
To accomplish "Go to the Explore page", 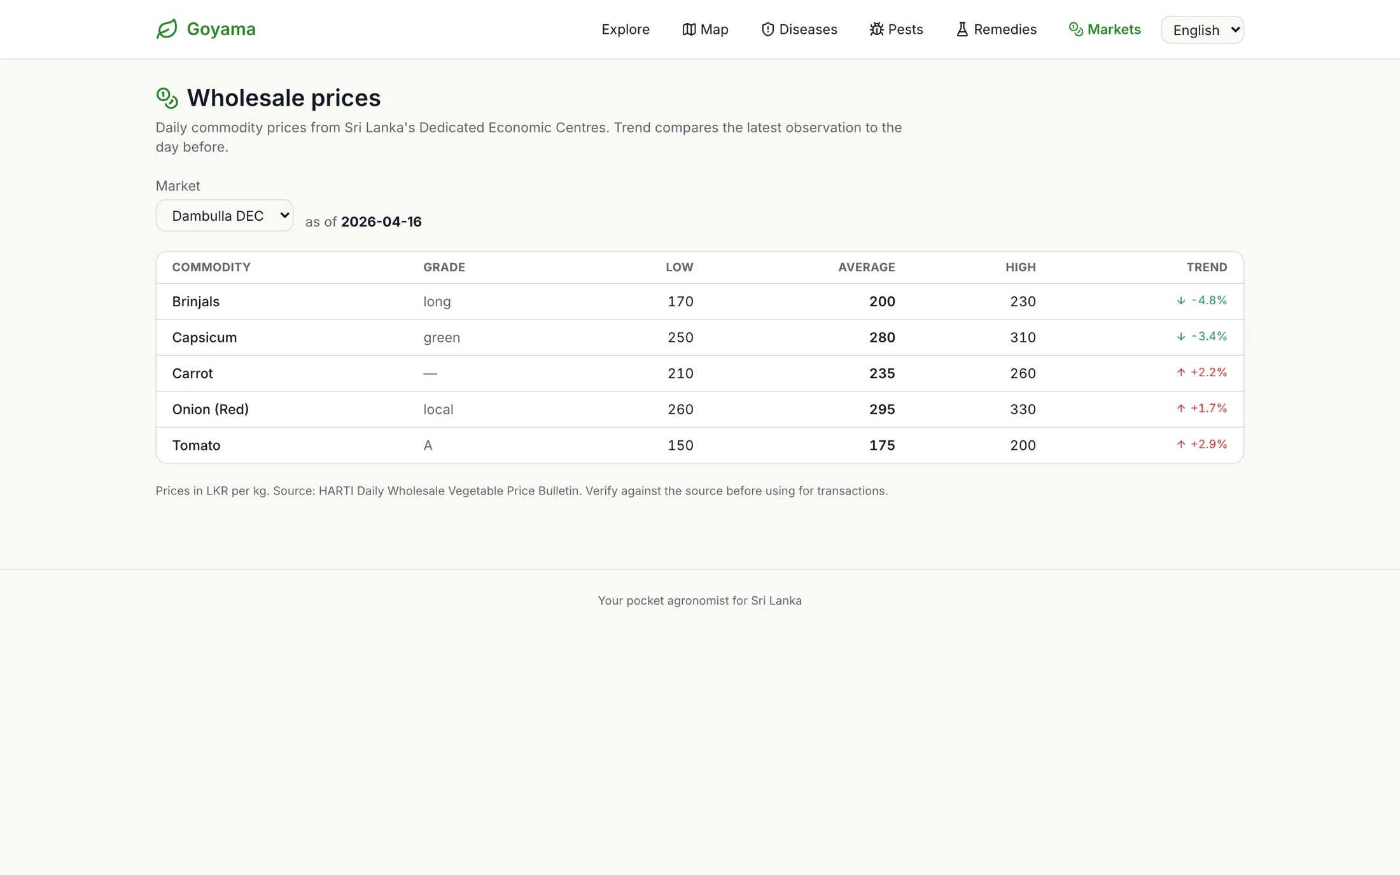I will pos(626,29).
